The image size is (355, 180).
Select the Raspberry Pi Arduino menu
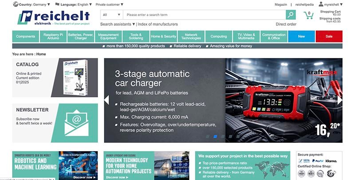pos(52,36)
